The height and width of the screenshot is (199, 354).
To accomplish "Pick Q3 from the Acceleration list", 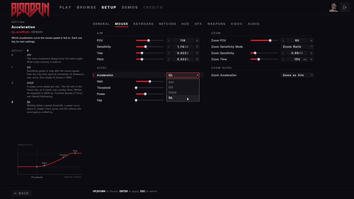I will 183,87.
